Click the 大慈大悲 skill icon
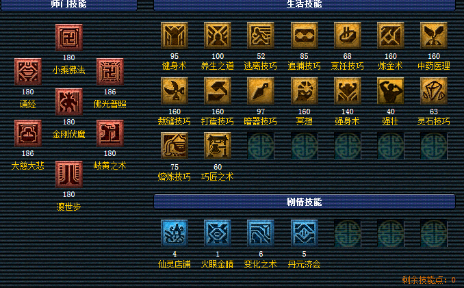Screen dimensions: 464x288 click(x=28, y=133)
